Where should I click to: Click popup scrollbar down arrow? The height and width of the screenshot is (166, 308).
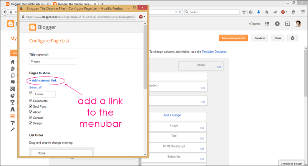[x=145, y=154]
